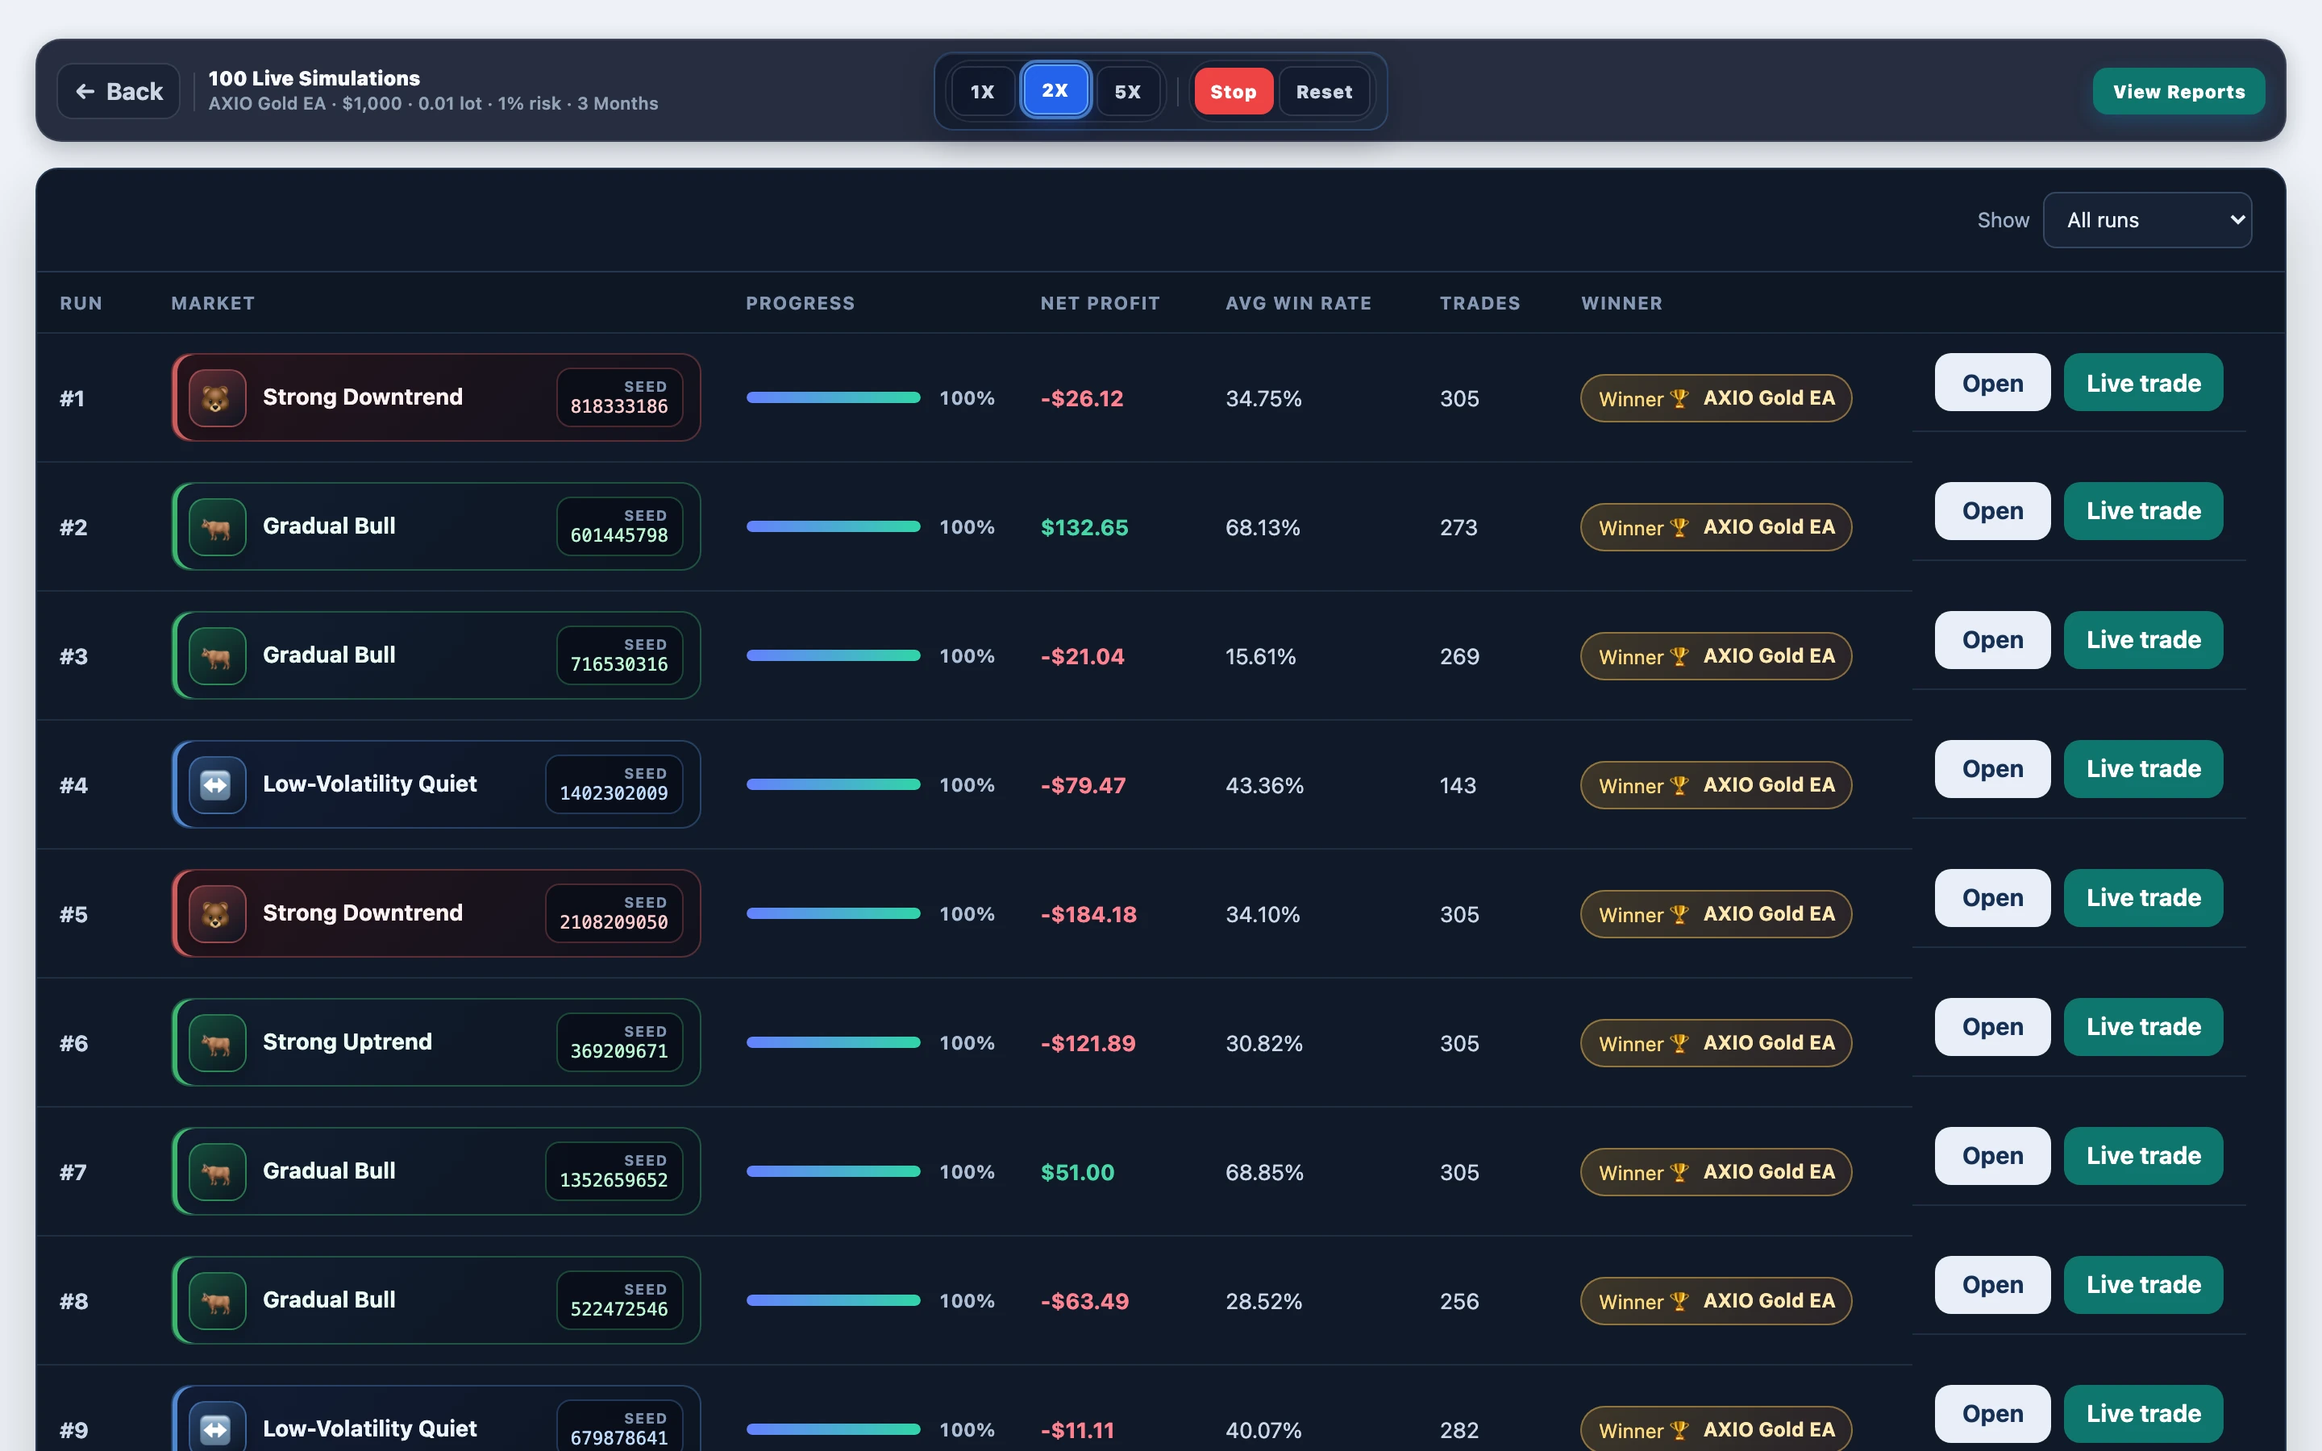The image size is (2322, 1451).
Task: Click the sideways-arrows icon in run #4
Action: click(217, 785)
